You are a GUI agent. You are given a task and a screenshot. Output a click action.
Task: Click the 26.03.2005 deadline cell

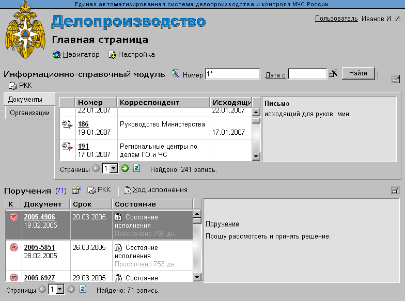pyautogui.click(x=91, y=255)
